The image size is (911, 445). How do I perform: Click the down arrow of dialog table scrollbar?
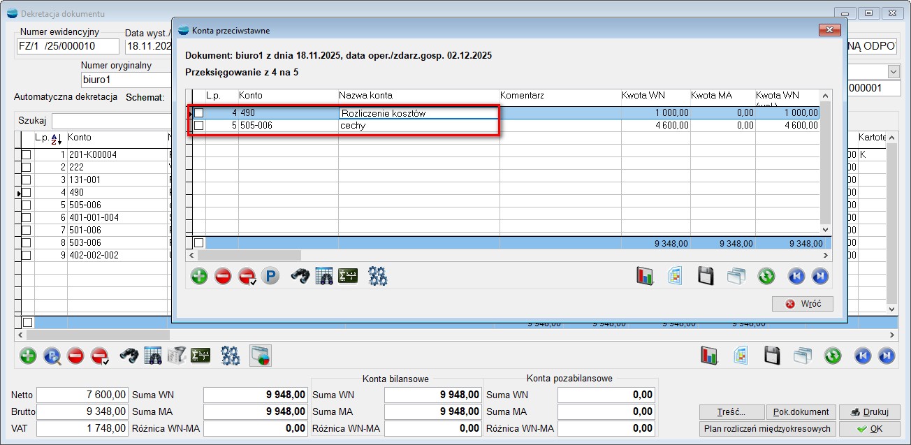point(825,229)
